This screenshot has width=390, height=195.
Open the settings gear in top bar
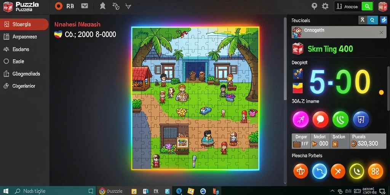point(325,6)
